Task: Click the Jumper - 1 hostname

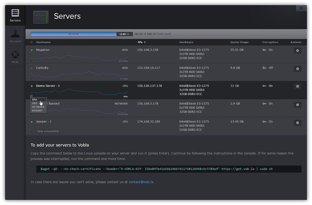Action: 44,122
